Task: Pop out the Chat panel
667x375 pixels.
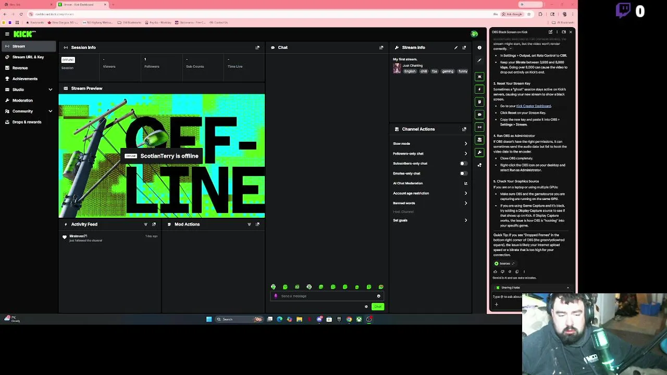Action: (381, 47)
